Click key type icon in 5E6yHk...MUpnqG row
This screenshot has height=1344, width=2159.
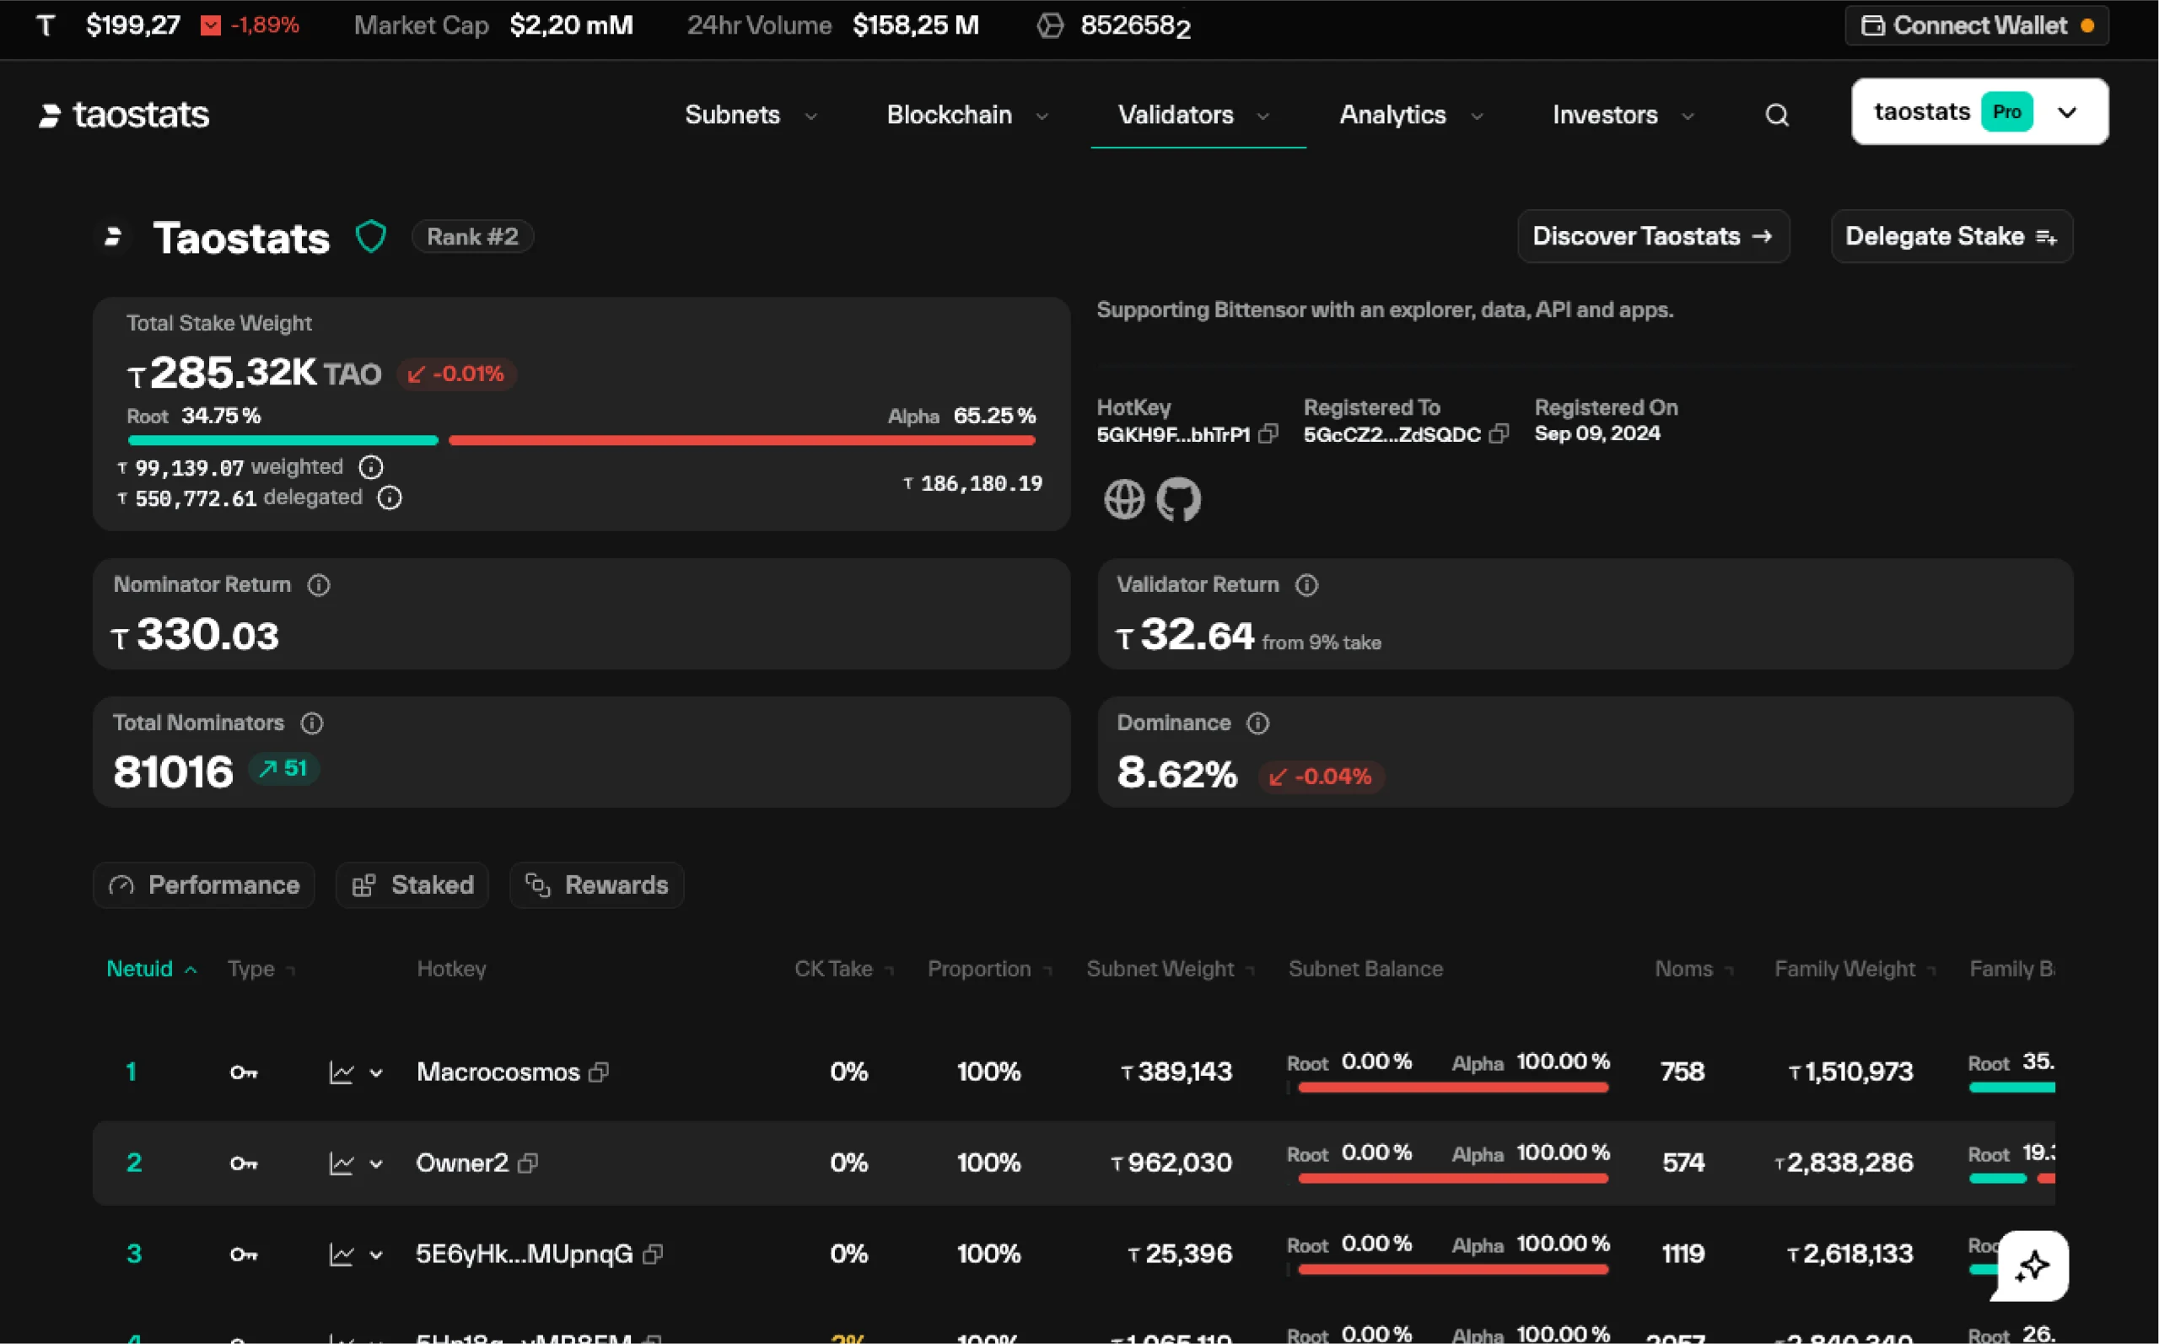(x=244, y=1255)
